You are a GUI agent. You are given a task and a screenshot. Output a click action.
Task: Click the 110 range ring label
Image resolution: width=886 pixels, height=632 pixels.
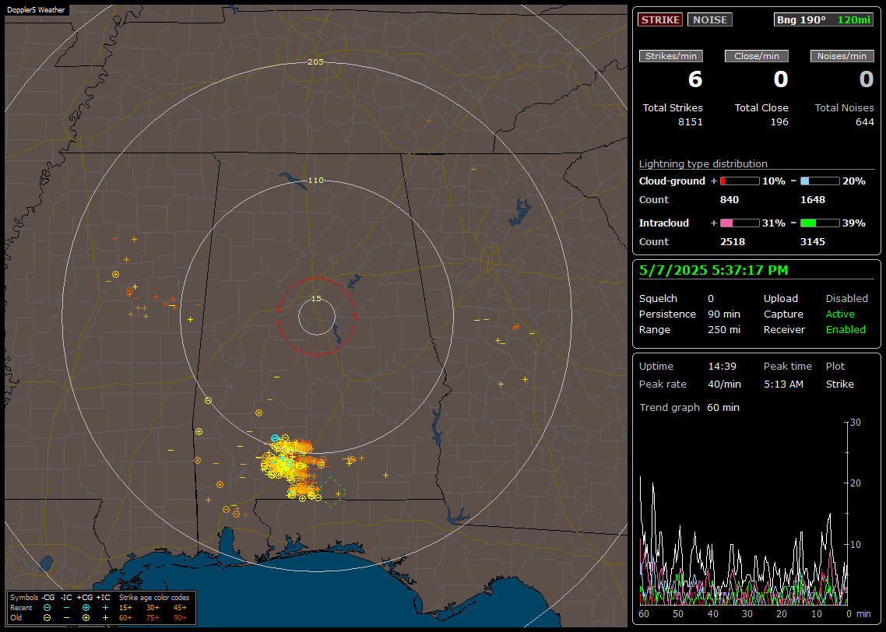[x=315, y=181]
